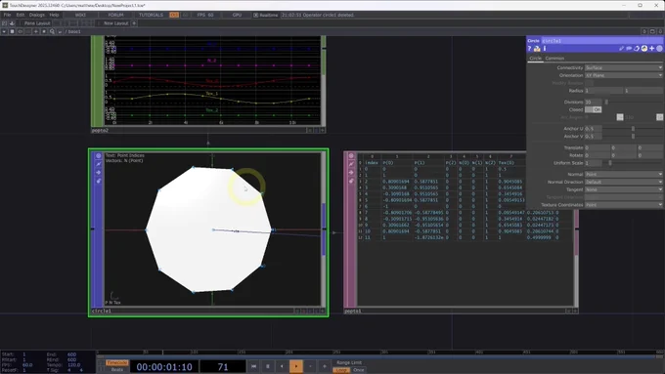
Task: Open the Pane Layout selector
Action: coord(37,23)
